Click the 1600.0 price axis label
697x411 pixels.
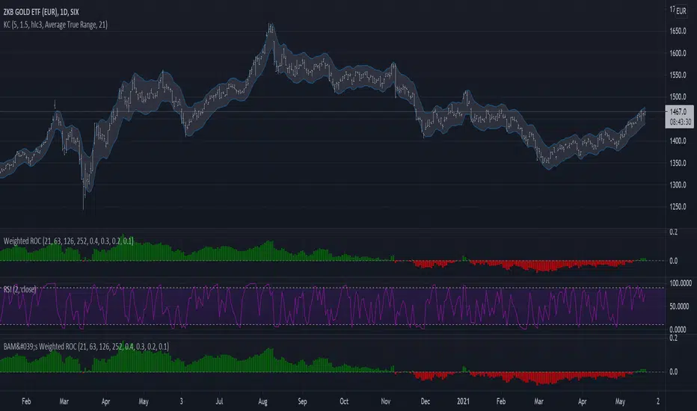coord(678,53)
